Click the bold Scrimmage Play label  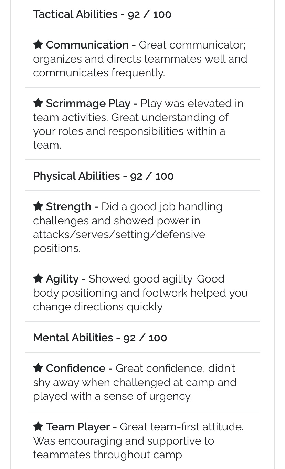click(88, 103)
